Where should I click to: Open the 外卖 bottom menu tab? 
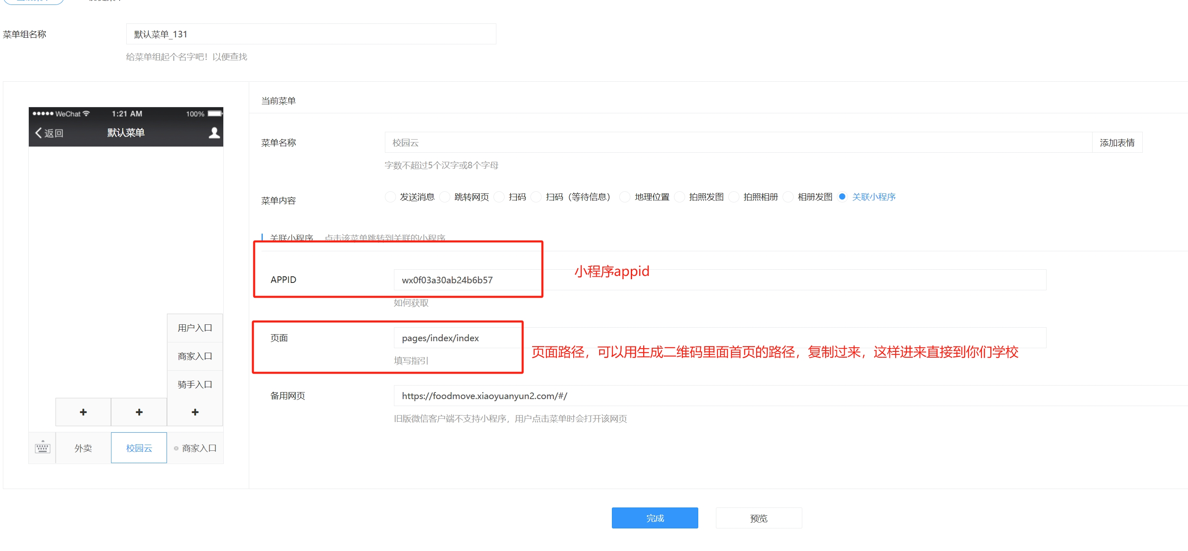click(x=83, y=448)
